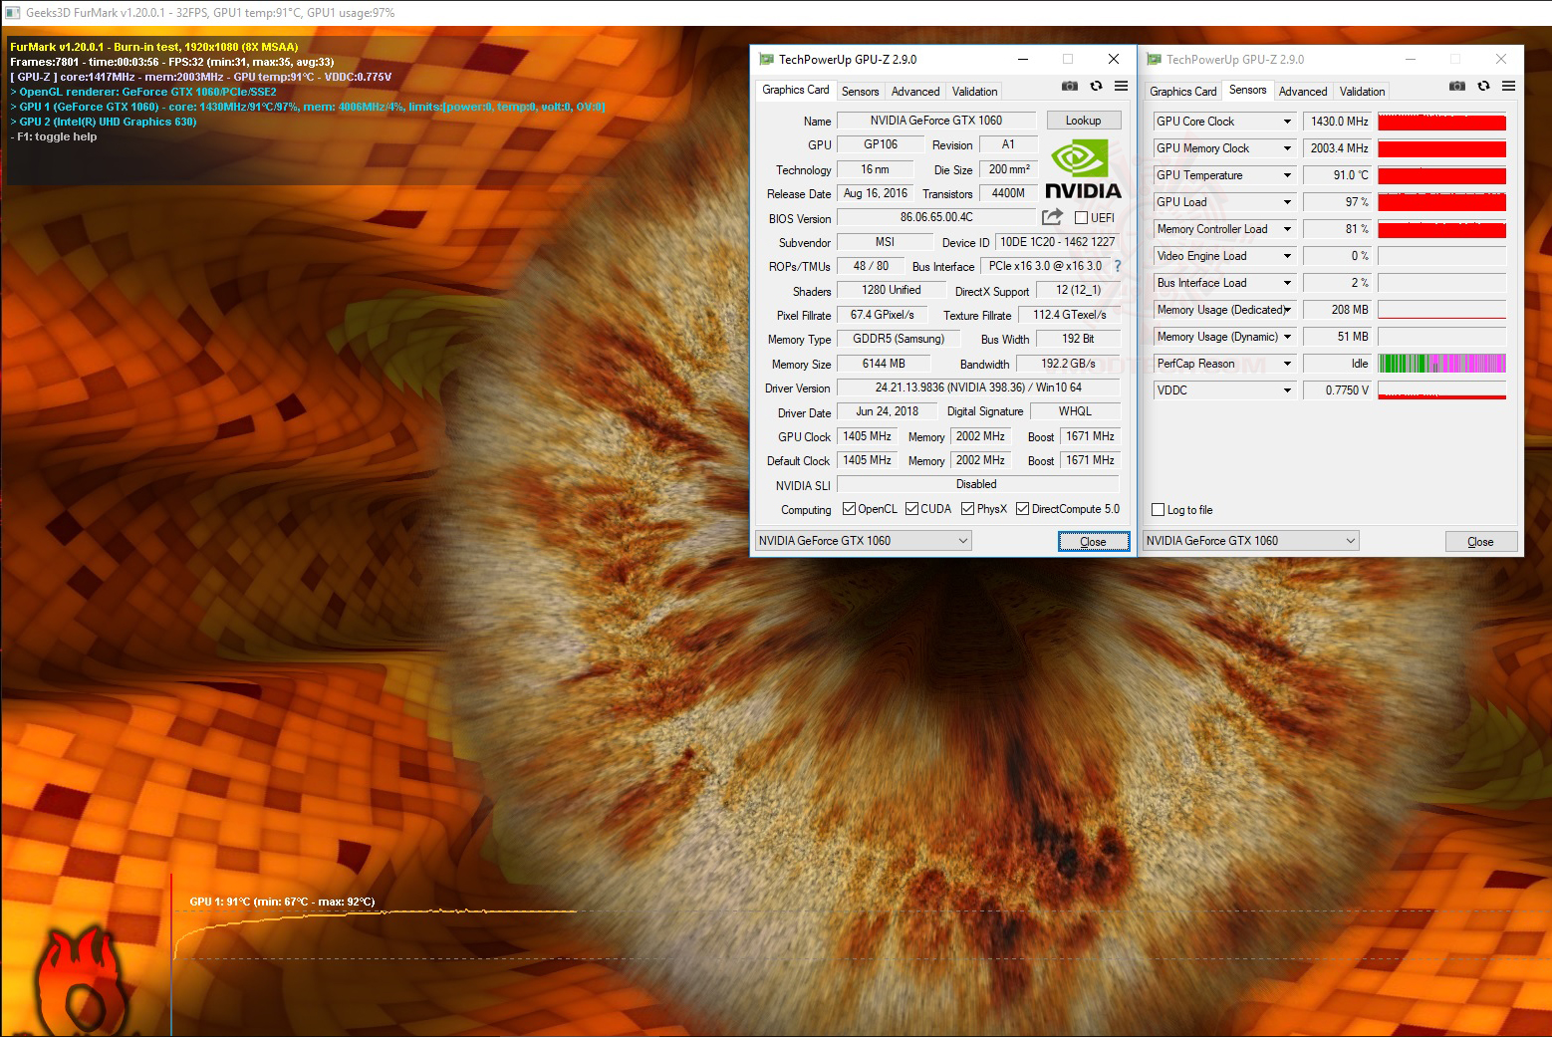Open the Memory Controller Load dropdown
1552x1037 pixels.
[x=1287, y=229]
